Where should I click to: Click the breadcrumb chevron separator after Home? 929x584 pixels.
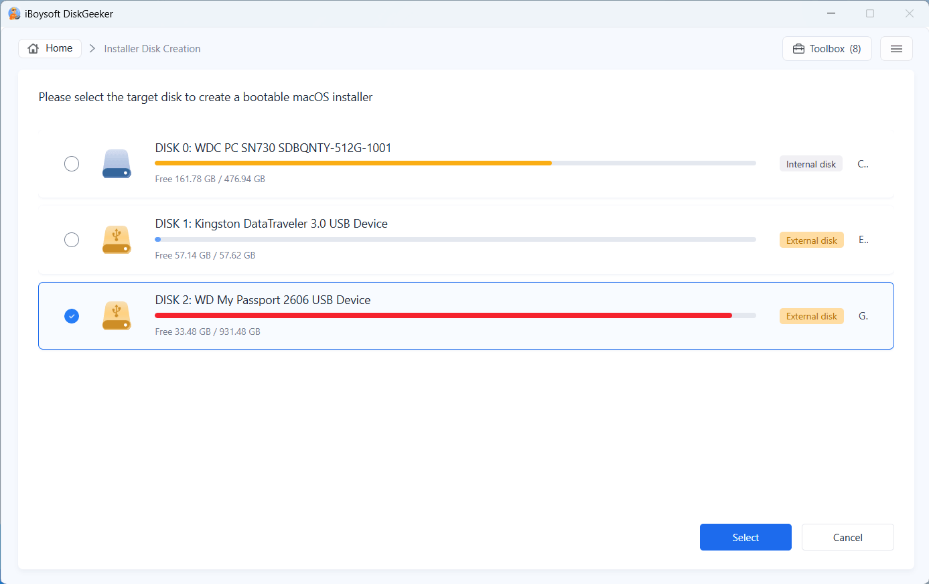click(x=92, y=49)
